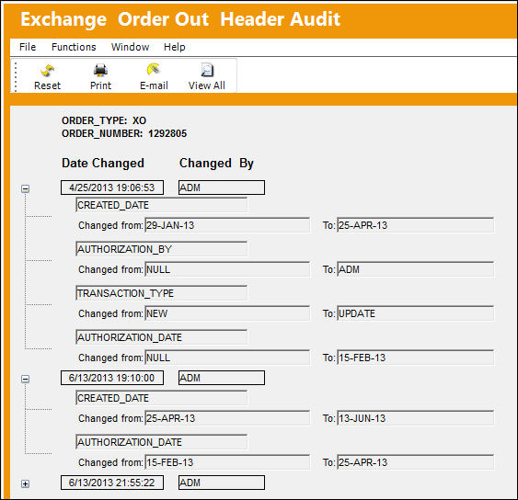Click the E-mail toolbar icon
518x500 pixels.
point(154,70)
